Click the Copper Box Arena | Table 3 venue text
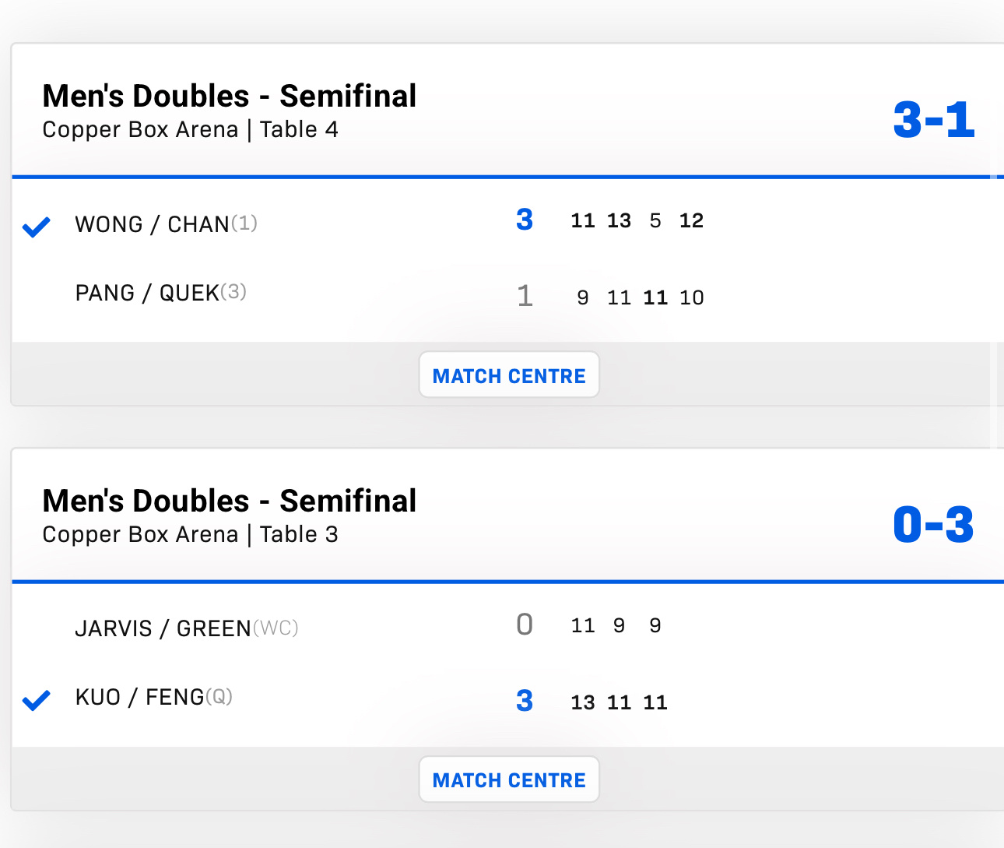1004x848 pixels. 190,534
